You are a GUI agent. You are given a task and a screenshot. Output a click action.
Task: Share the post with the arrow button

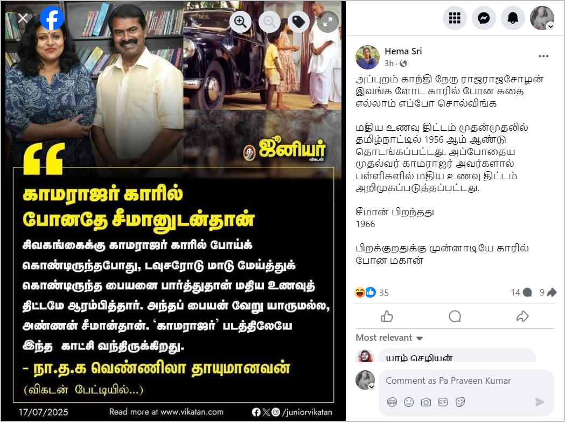tap(522, 316)
